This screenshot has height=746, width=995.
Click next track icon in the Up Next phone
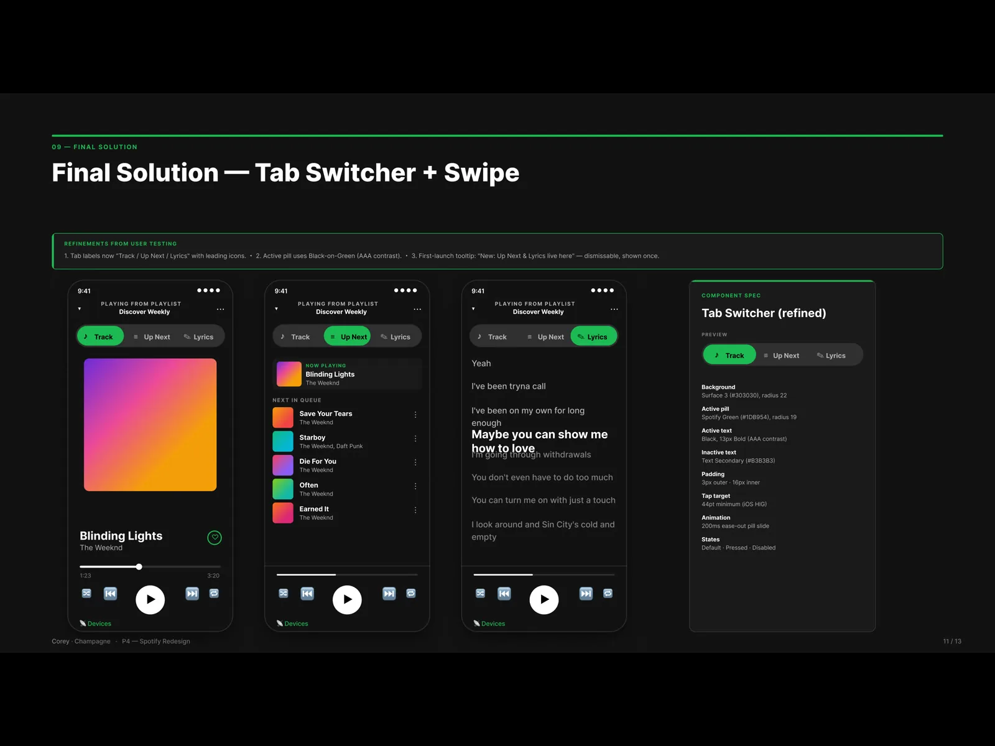pos(389,594)
